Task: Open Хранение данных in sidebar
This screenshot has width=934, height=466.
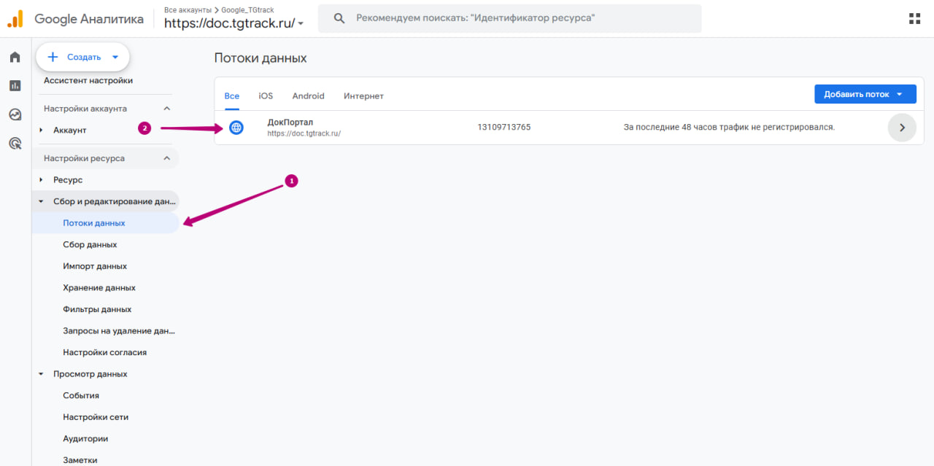Action: point(99,287)
